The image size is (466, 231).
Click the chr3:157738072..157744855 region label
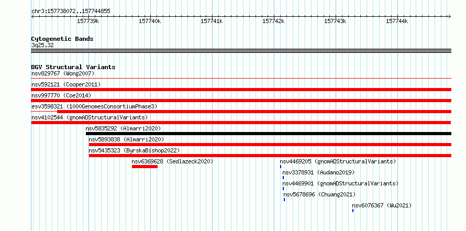click(71, 12)
